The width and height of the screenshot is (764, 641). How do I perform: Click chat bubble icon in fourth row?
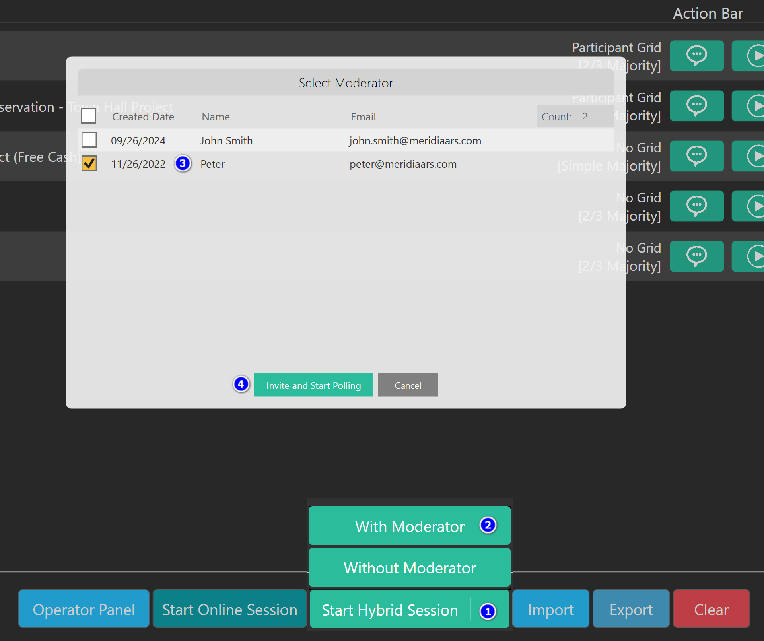coord(696,206)
